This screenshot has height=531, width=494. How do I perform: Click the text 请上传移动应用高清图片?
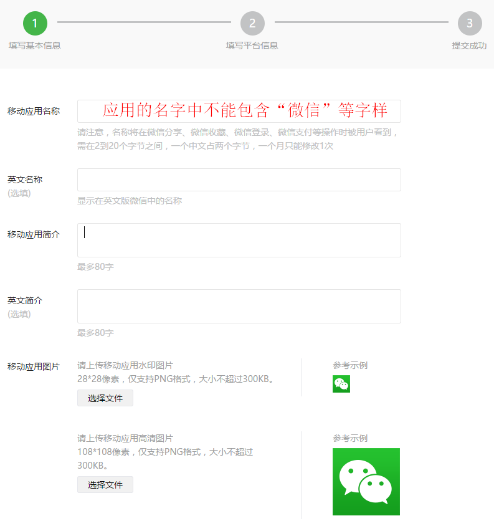(125, 438)
